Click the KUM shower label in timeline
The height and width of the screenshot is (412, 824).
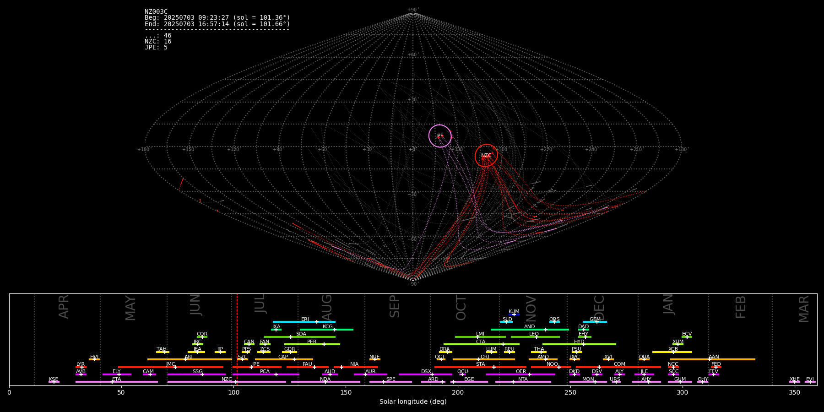(x=514, y=312)
